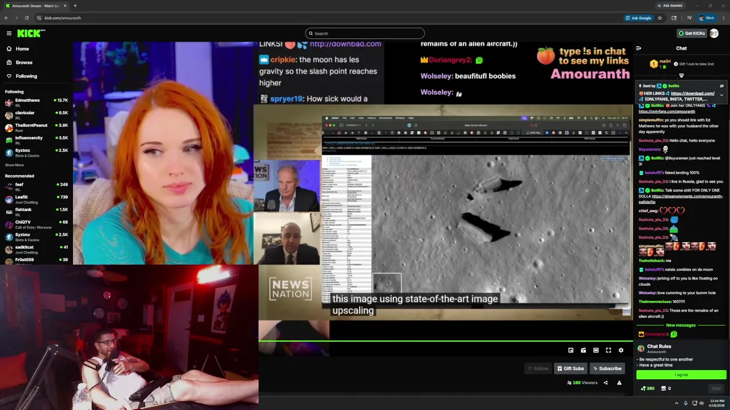Jump to New messages in chat
Image resolution: width=730 pixels, height=410 pixels.
tap(681, 325)
